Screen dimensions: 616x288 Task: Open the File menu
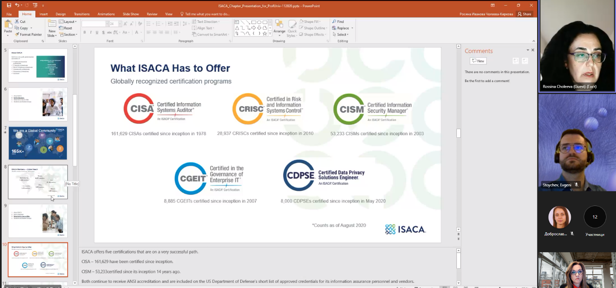pos(9,14)
